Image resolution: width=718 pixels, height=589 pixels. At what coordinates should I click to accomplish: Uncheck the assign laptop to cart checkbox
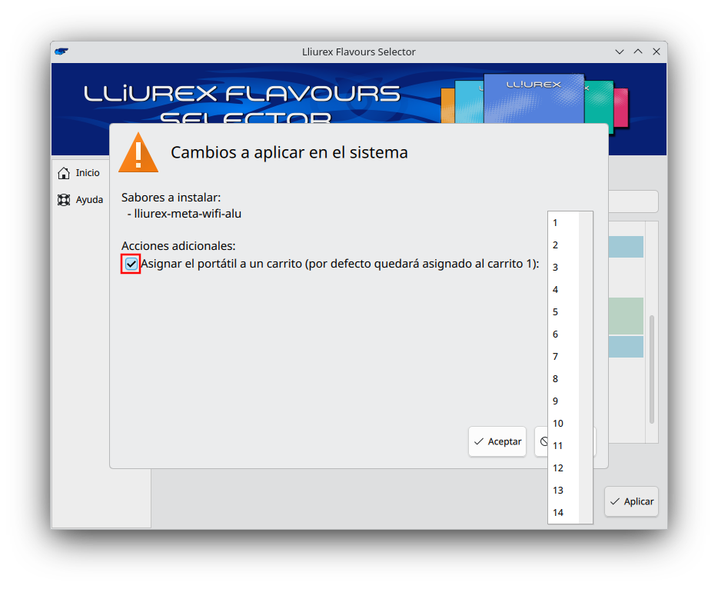click(131, 265)
